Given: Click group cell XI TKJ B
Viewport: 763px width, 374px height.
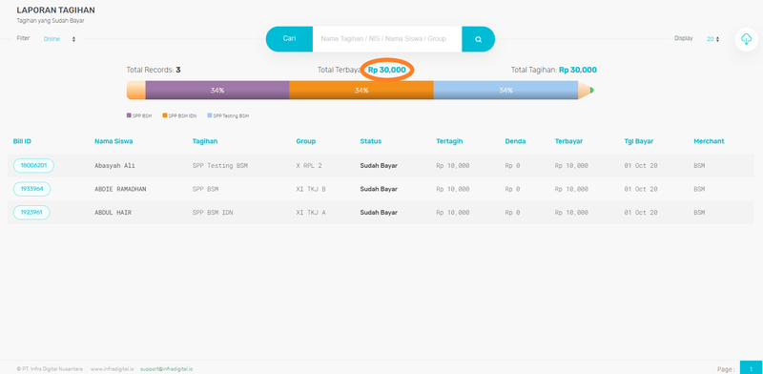Looking at the screenshot, I should 311,189.
